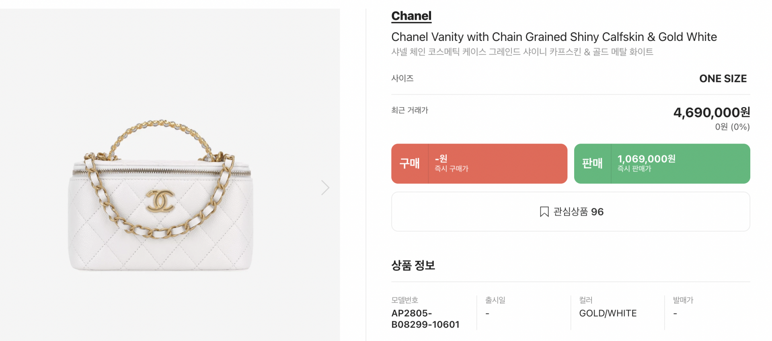Click the 4,690,000원 recent trade price

pyautogui.click(x=711, y=112)
